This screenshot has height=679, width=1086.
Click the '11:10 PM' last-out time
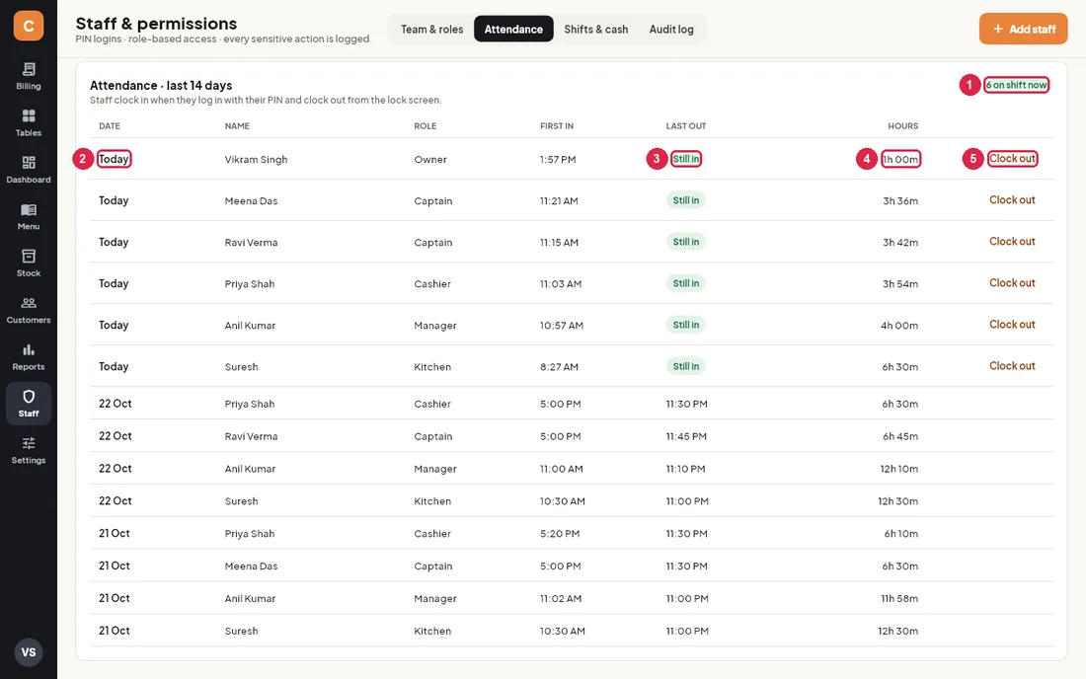(686, 469)
